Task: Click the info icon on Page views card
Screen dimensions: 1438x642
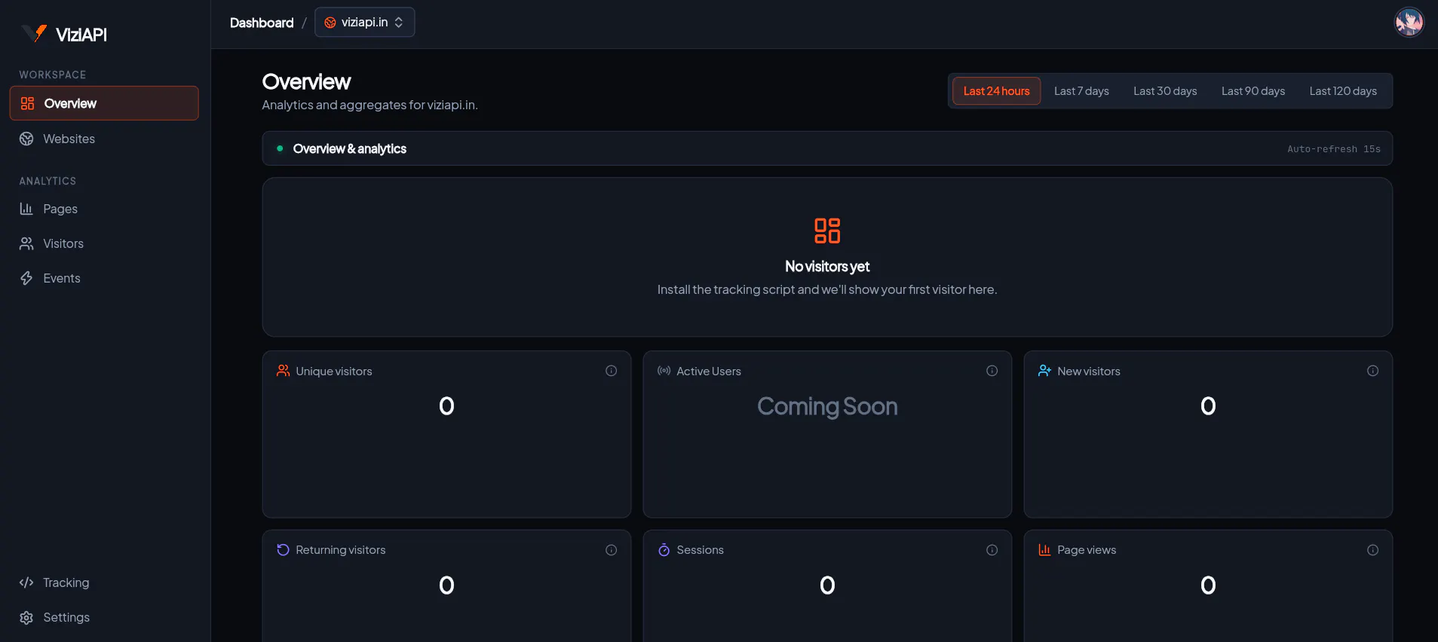Action: pos(1372,550)
